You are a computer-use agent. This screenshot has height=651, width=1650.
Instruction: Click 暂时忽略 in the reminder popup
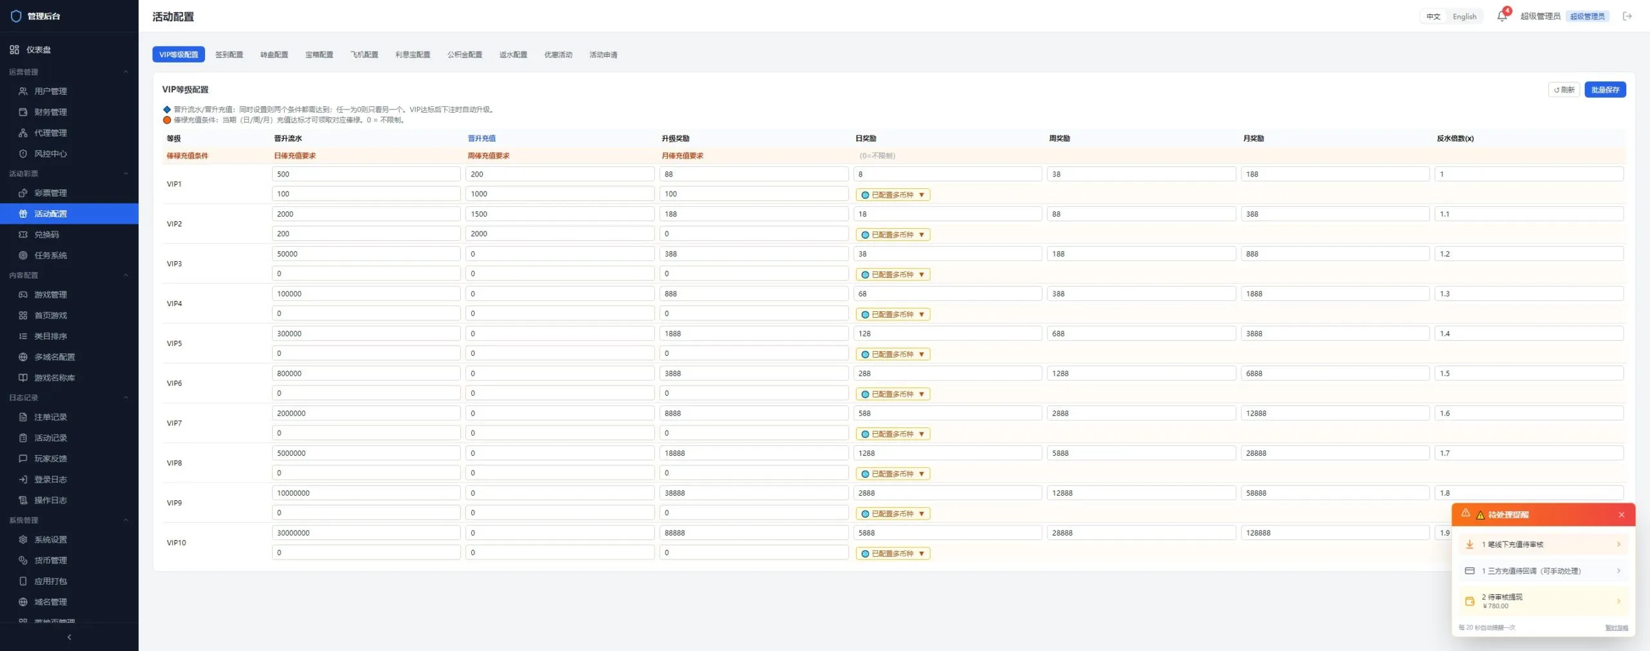(1616, 628)
